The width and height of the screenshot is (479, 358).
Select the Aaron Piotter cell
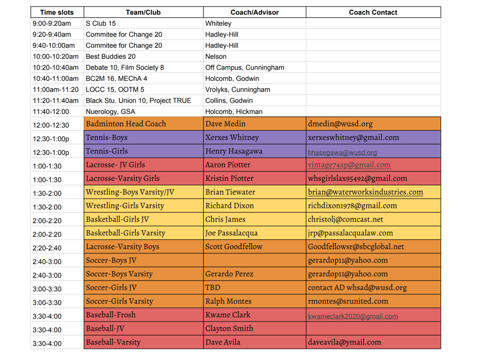(254, 165)
